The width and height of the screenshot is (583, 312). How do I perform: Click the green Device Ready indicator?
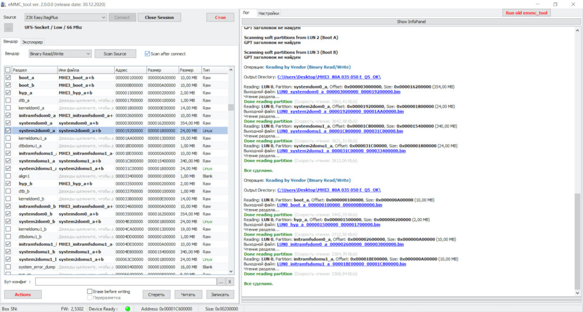(128, 308)
